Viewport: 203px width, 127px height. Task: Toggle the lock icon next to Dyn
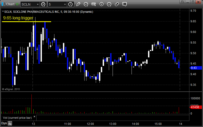(x=10, y=123)
